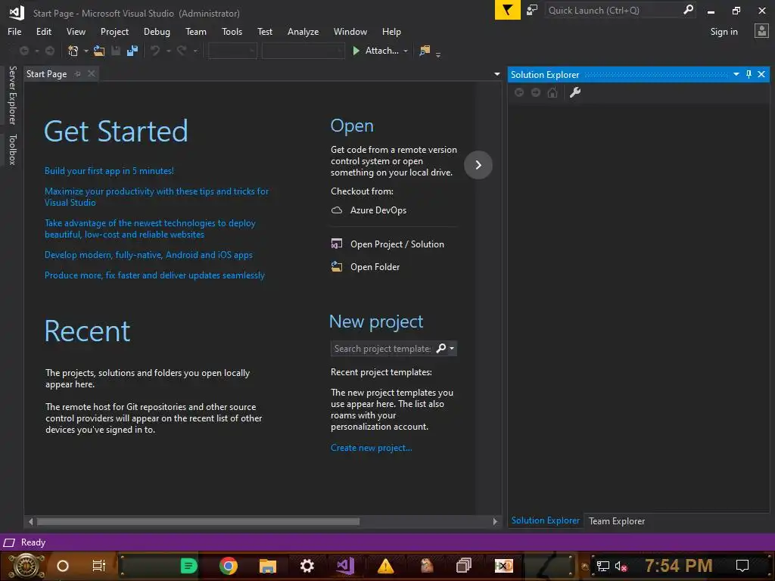
Task: Open the Analyze menu
Action: click(x=303, y=31)
